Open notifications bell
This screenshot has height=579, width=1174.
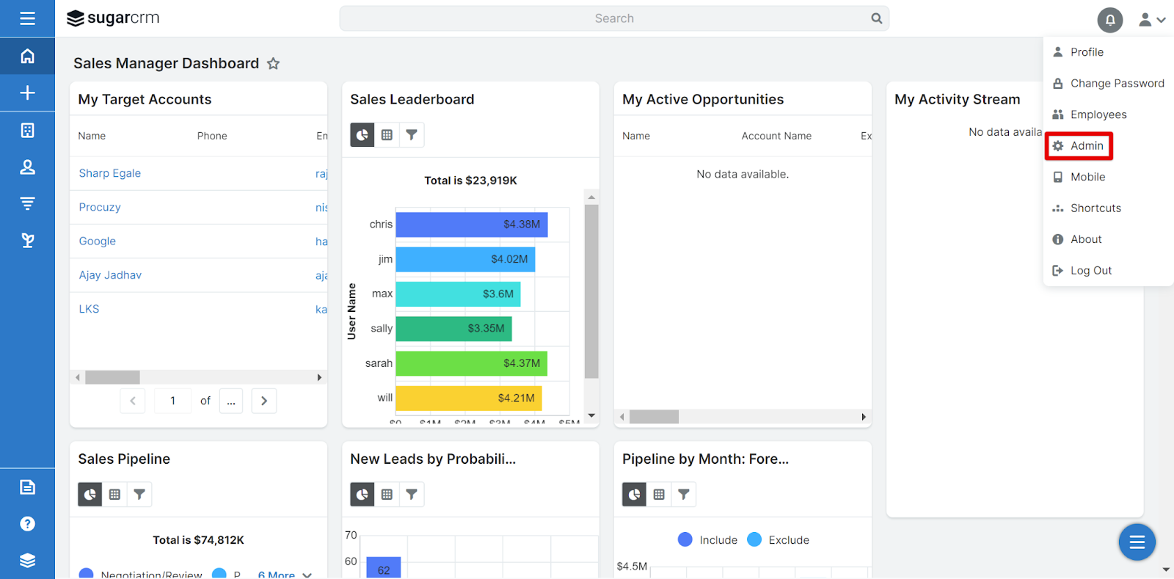click(x=1109, y=20)
